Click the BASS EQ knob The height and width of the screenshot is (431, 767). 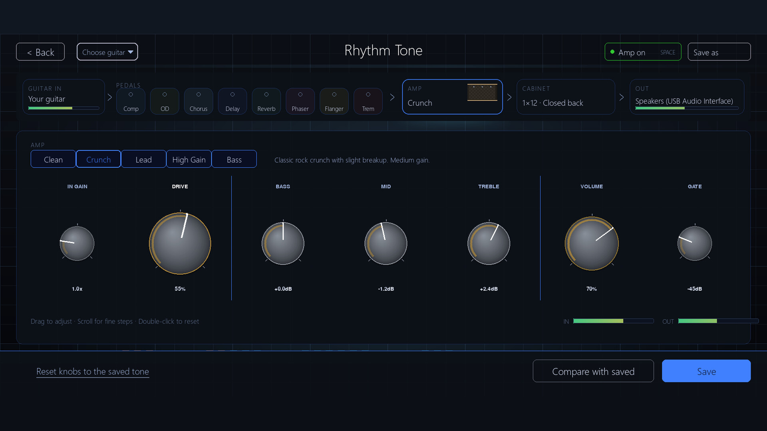click(x=283, y=243)
